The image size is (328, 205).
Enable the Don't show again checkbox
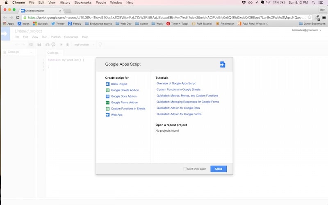185,169
